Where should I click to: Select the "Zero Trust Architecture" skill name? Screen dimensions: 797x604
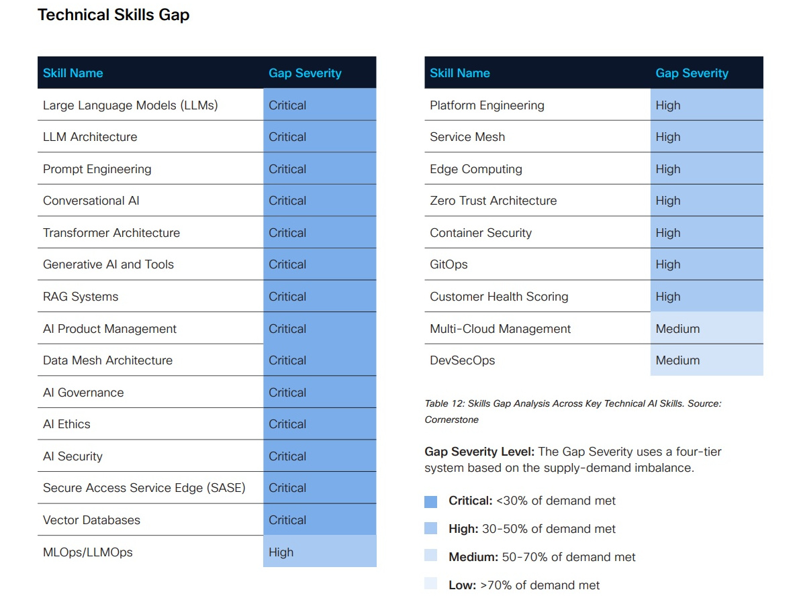coord(493,201)
